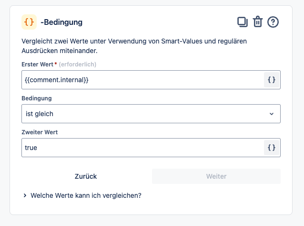Click the 'Bedingung' field label above dropdown
Screen dimensions: 304x226
coord(37,98)
